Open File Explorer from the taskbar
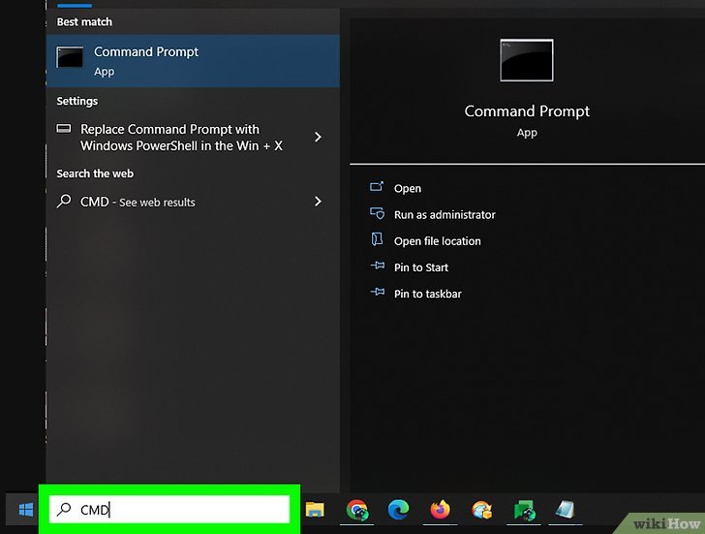 click(x=315, y=510)
